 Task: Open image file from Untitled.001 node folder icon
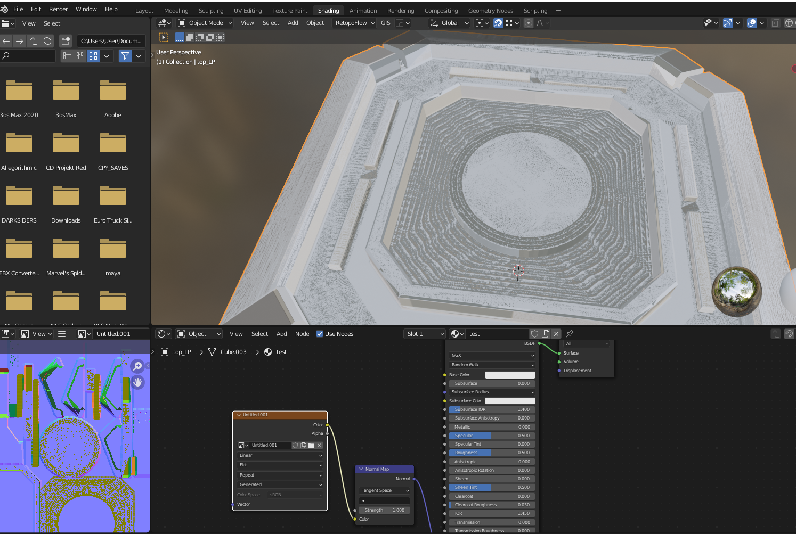pos(311,446)
